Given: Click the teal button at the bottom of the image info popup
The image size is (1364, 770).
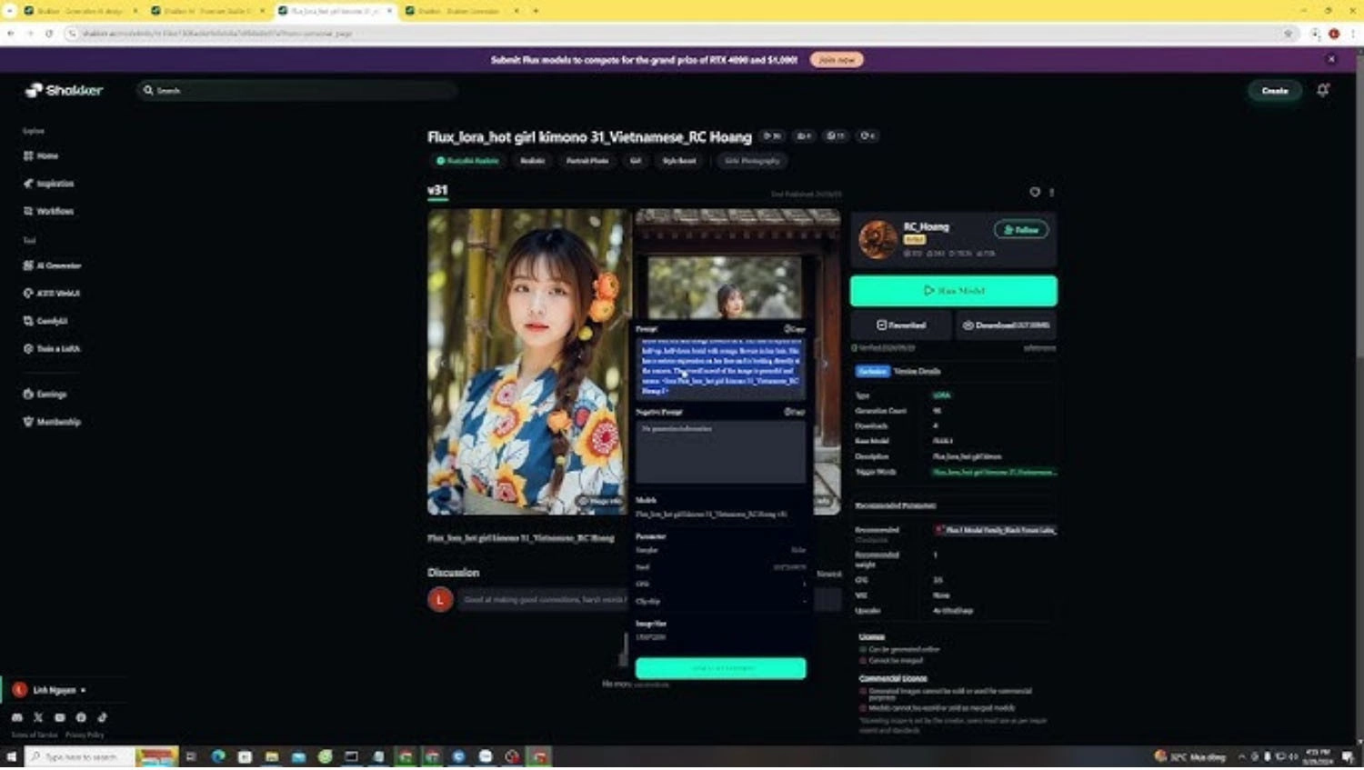Looking at the screenshot, I should tap(720, 668).
